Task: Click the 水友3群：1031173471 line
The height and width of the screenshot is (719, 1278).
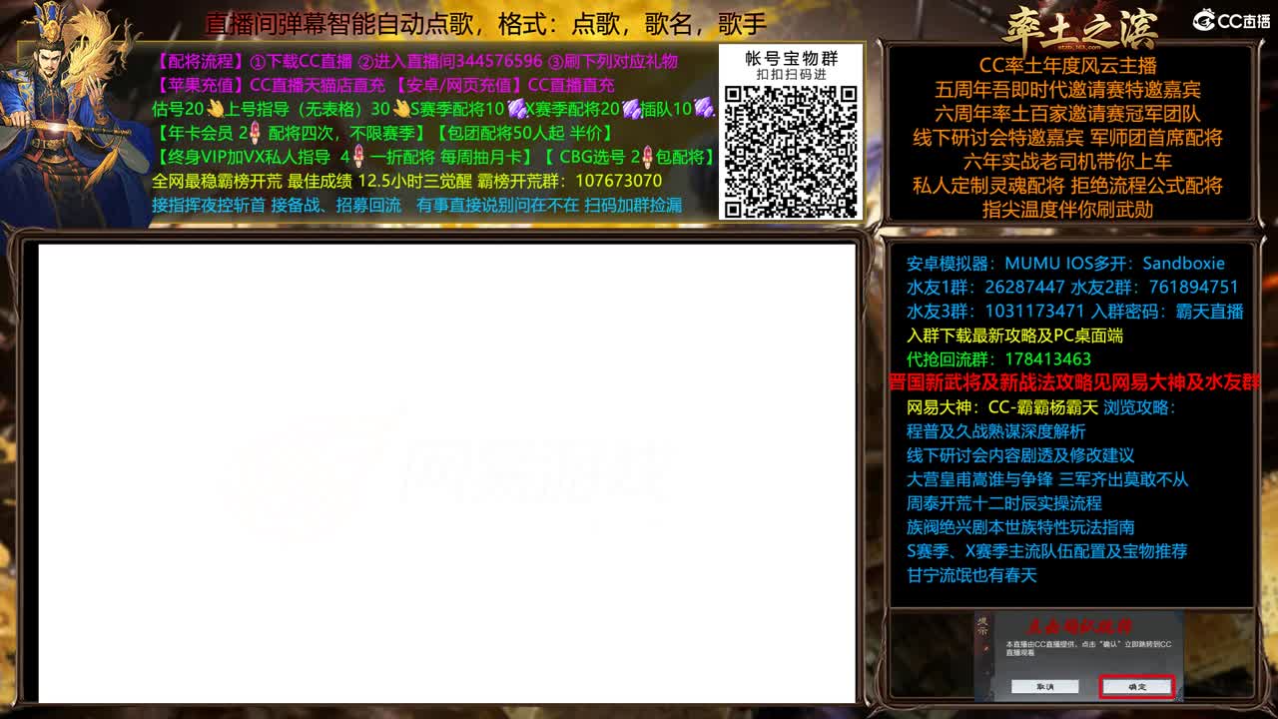Action: pos(1074,312)
